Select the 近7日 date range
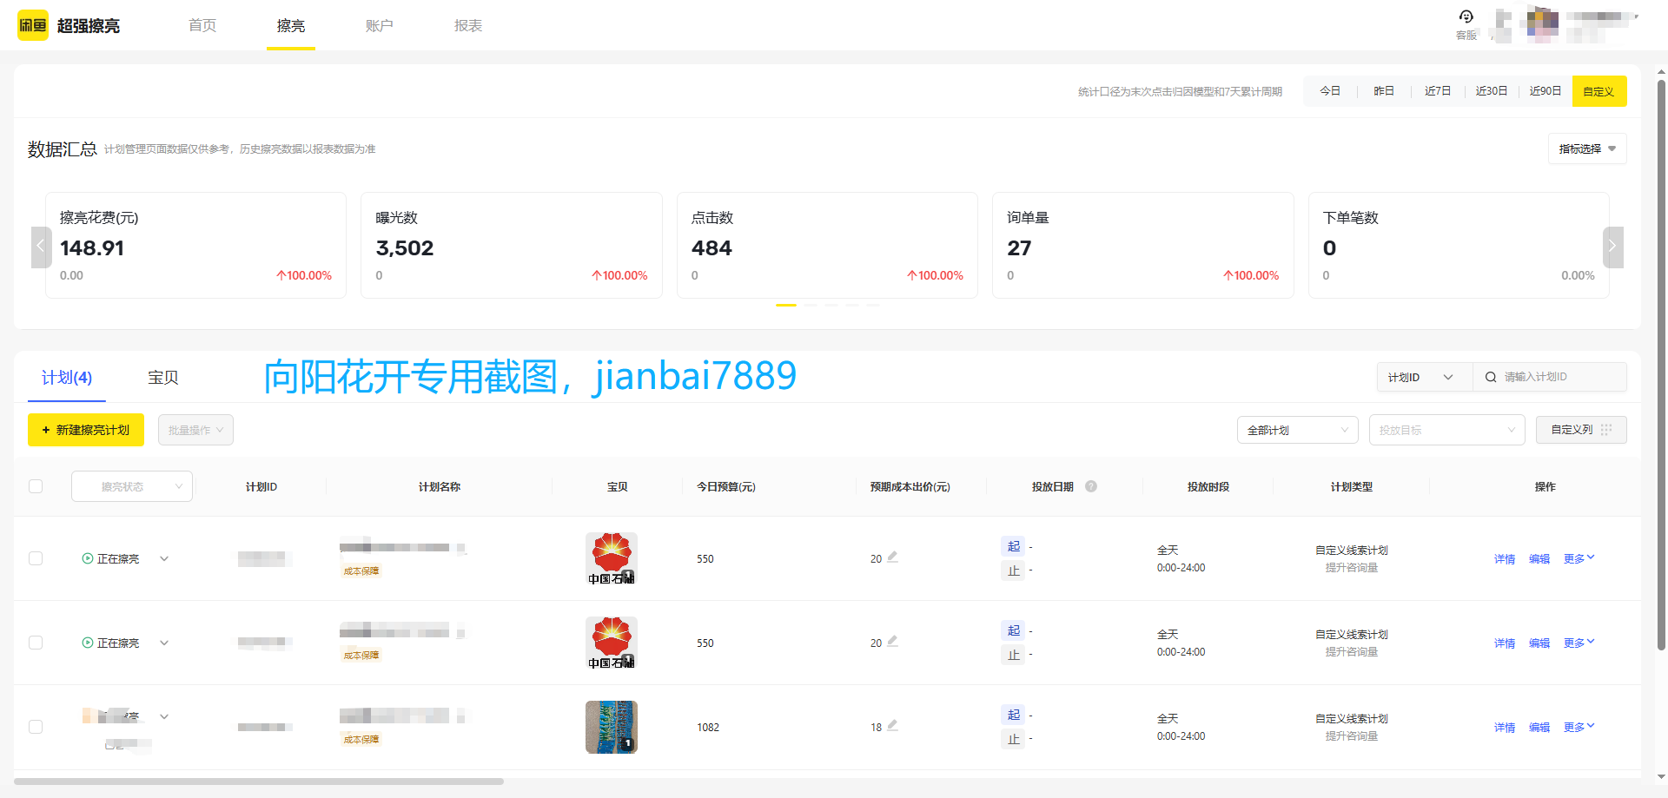The height and width of the screenshot is (798, 1668). click(1438, 91)
